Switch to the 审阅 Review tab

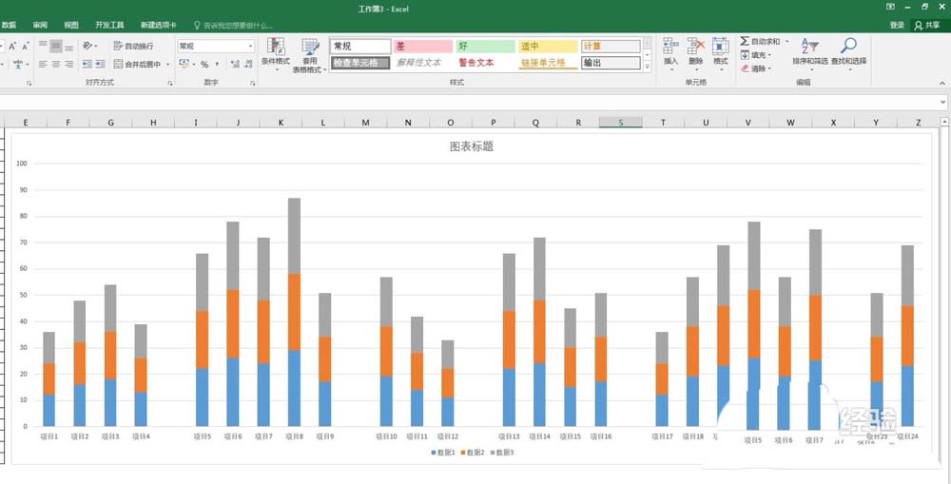[x=40, y=26]
